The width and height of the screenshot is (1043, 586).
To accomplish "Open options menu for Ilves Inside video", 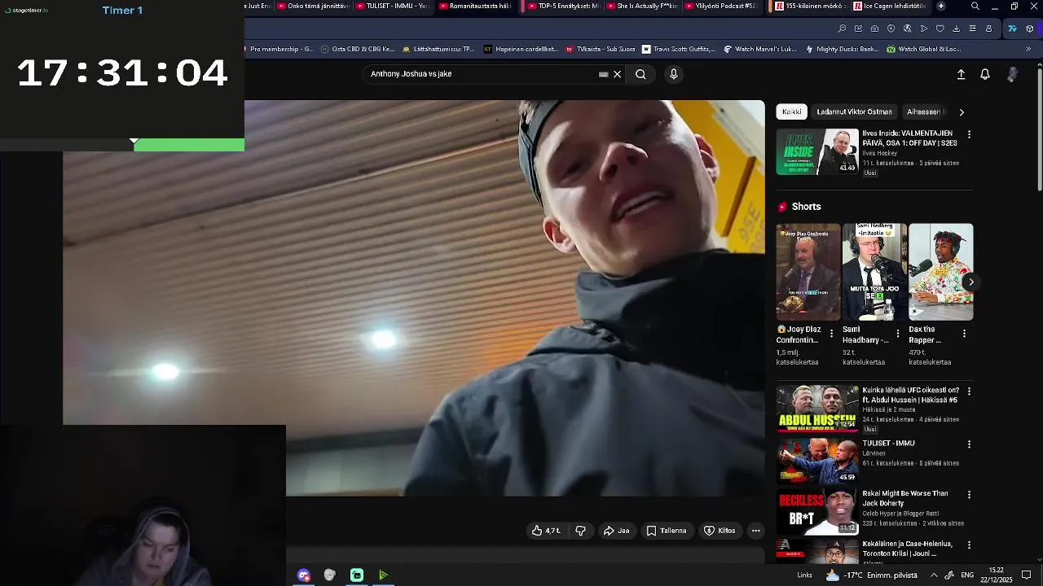I will (x=969, y=133).
